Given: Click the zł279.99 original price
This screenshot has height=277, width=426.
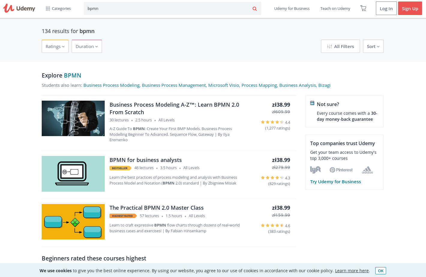Looking at the screenshot, I should pyautogui.click(x=281, y=167).
